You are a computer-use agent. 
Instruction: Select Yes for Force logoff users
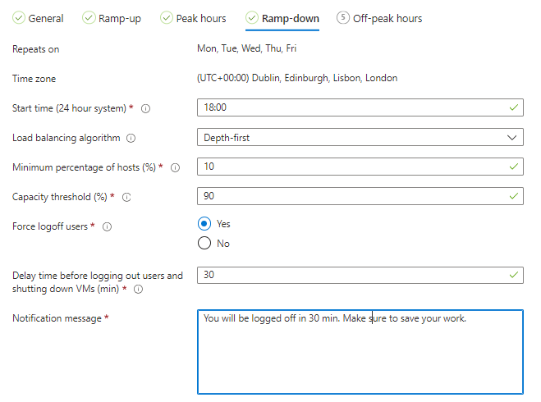(x=204, y=223)
